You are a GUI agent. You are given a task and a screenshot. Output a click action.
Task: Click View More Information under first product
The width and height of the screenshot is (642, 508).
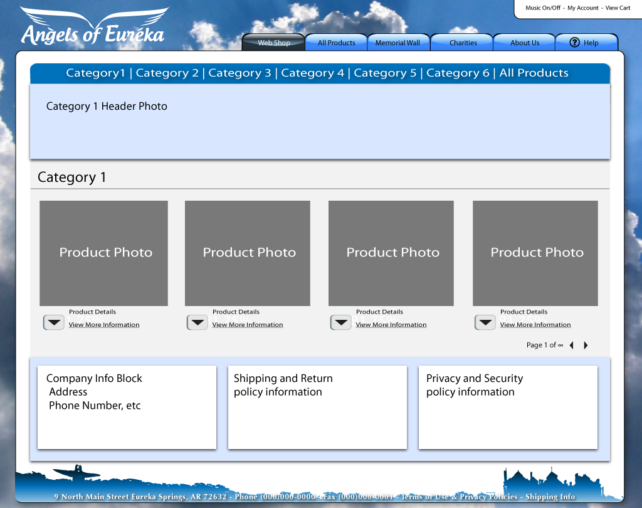(x=104, y=324)
